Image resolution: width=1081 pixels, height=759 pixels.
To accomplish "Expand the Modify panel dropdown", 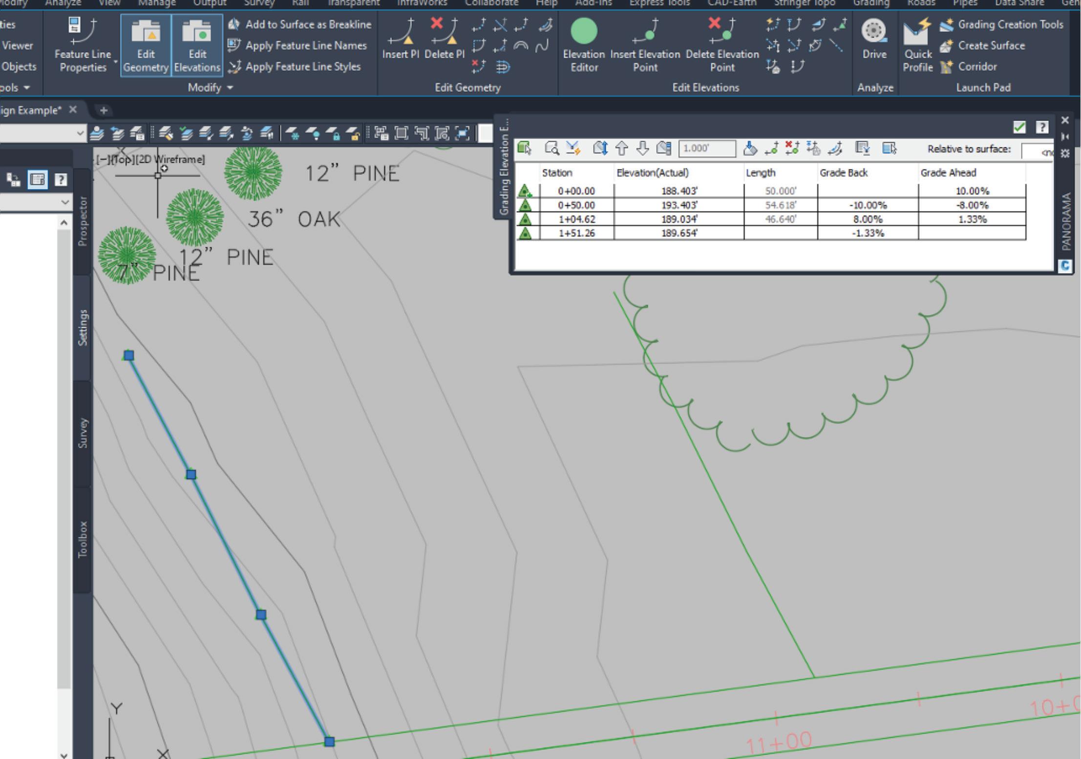I will (210, 87).
